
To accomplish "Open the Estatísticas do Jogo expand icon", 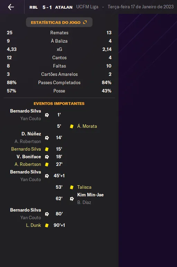I will point(85,22).
